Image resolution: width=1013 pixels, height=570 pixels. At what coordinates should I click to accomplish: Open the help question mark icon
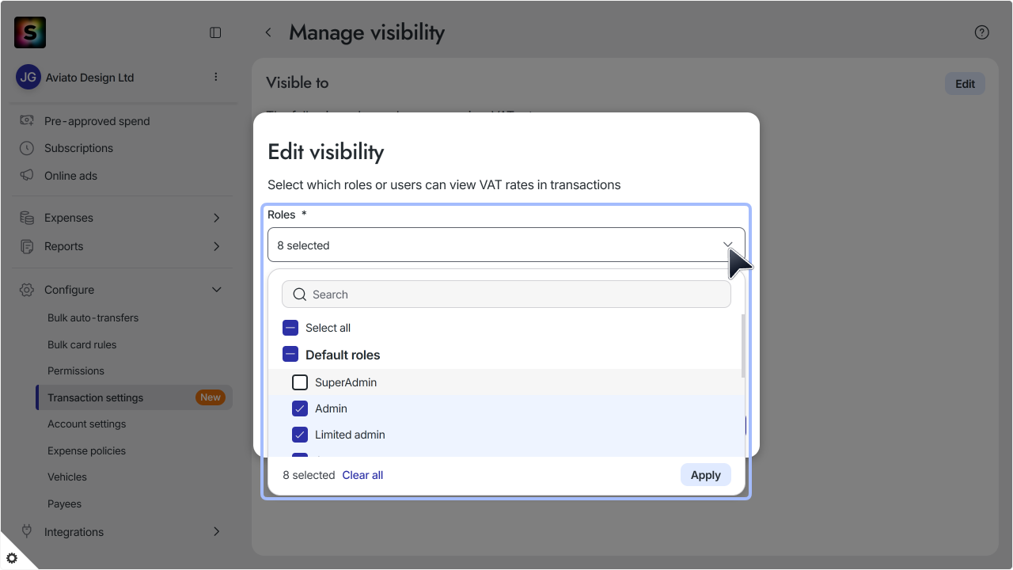[982, 32]
